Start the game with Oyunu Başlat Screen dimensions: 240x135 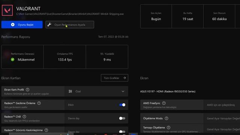tap(22, 25)
